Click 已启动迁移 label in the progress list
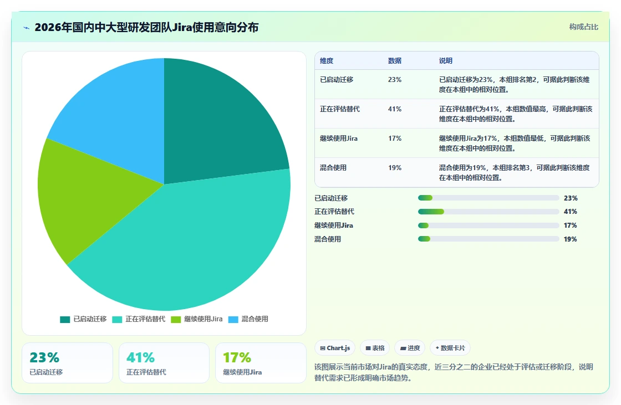621x405 pixels. (x=331, y=198)
